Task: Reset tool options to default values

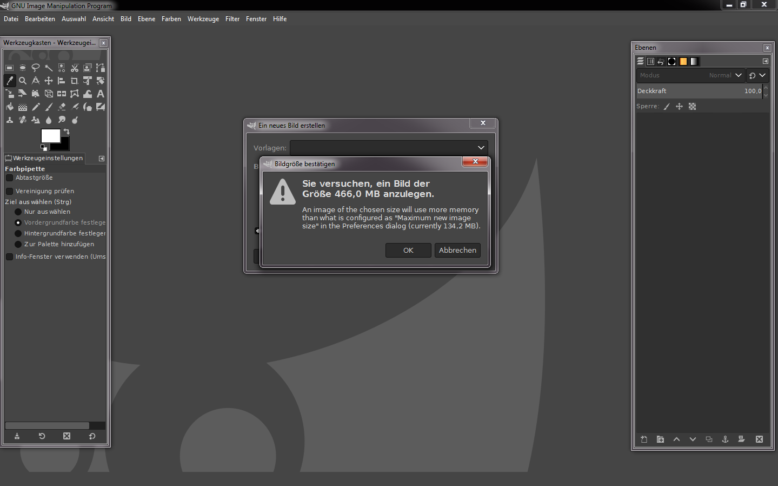Action: (x=92, y=436)
